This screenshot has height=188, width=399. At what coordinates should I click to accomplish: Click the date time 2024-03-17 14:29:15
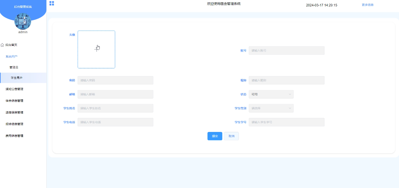(x=322, y=5)
